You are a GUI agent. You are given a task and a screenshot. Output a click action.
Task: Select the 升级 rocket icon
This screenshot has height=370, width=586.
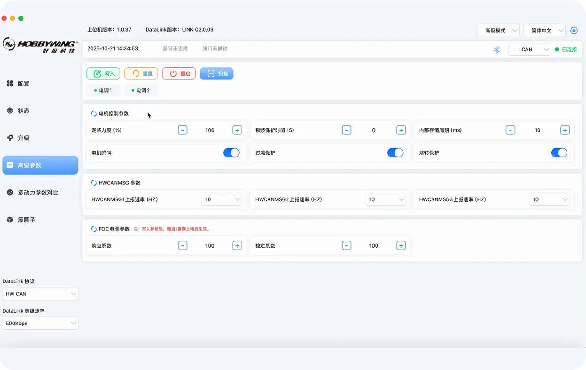[x=10, y=138]
